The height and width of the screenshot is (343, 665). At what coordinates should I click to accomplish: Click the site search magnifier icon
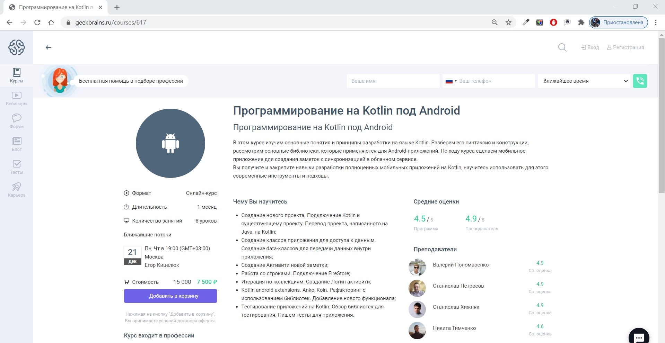point(562,47)
